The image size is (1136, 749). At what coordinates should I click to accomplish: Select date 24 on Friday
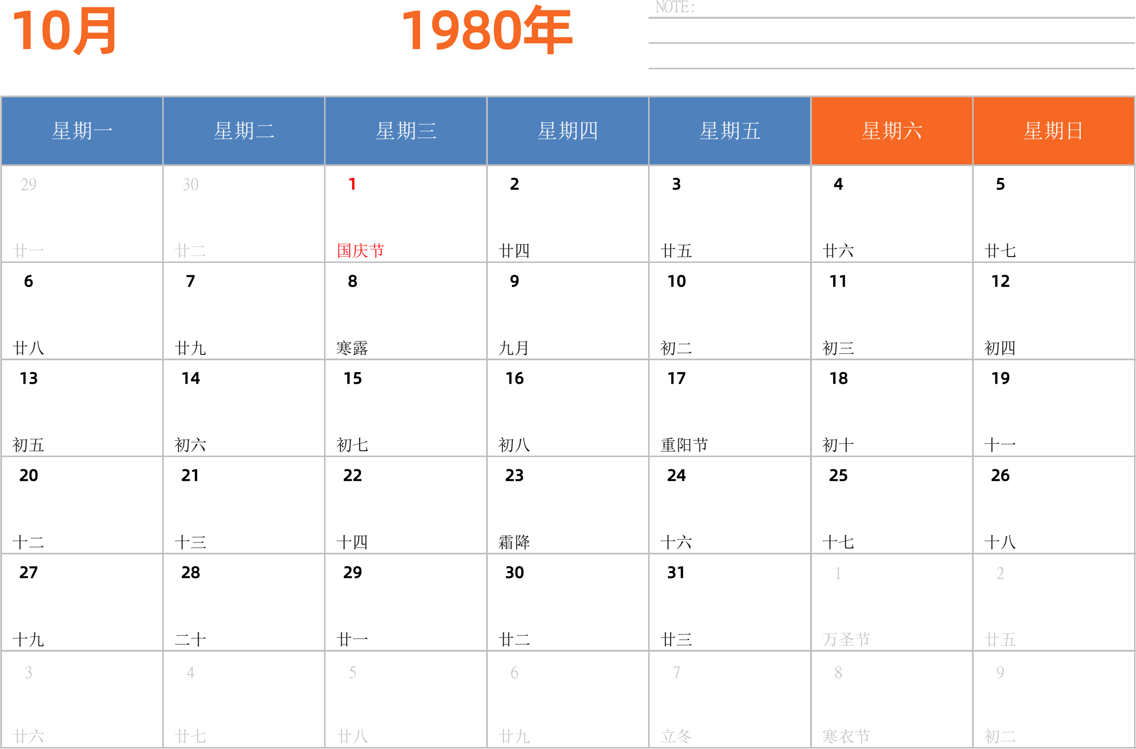(676, 475)
